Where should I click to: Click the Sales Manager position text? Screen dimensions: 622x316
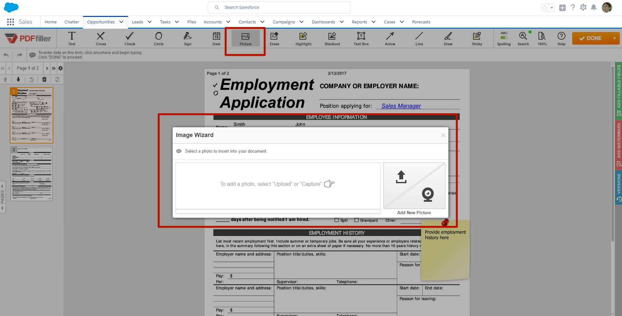[401, 106]
